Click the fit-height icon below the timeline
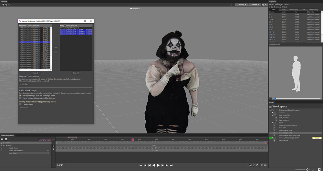Viewport: 323px width, 171px height. tap(62, 165)
